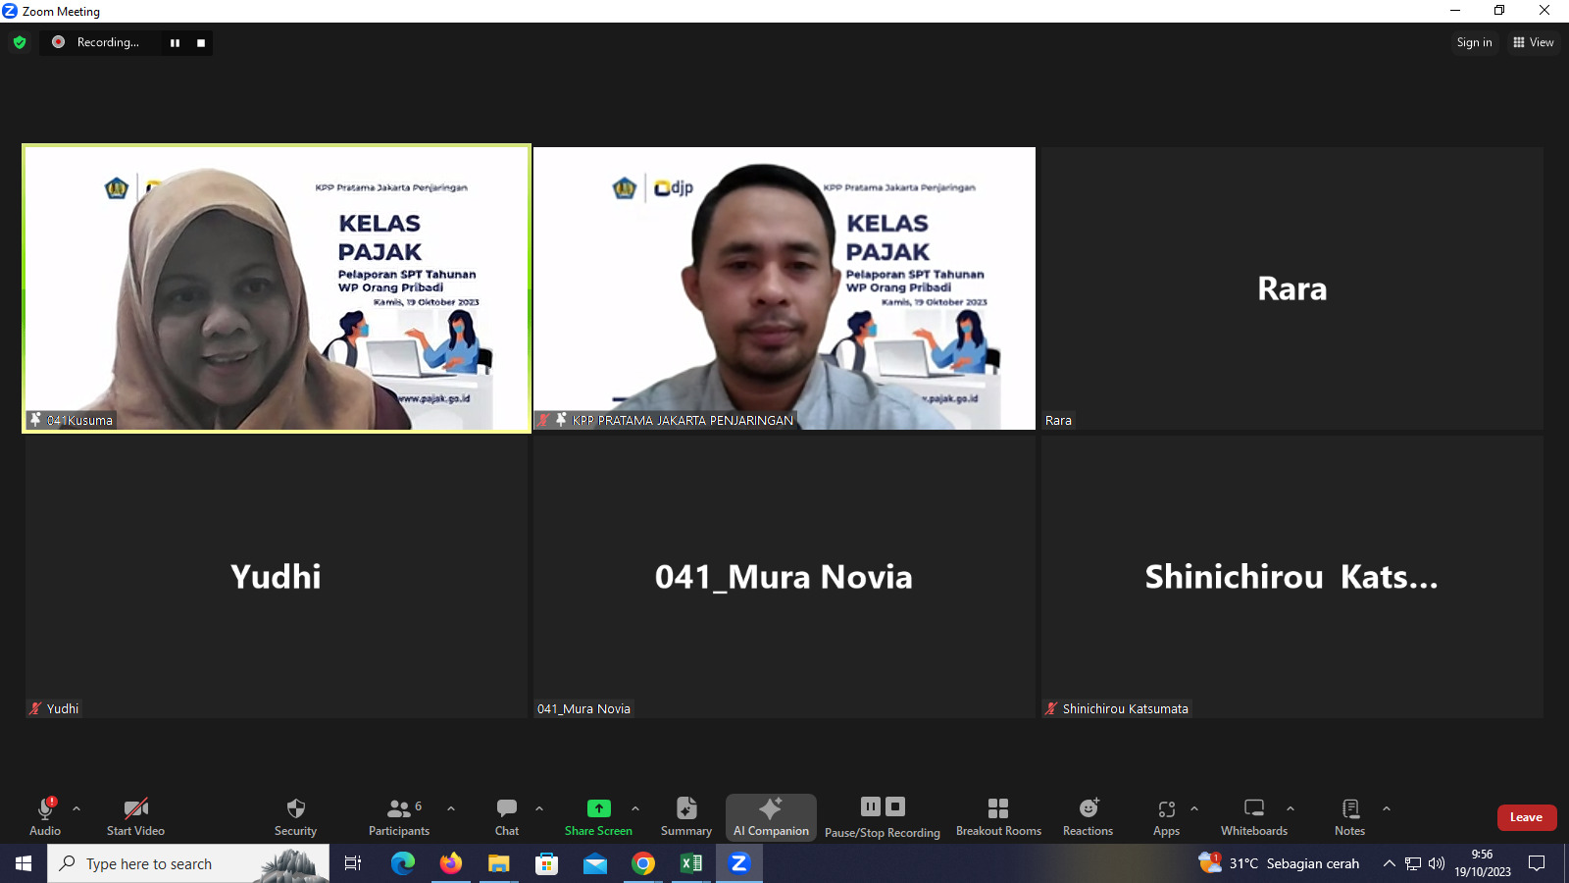The image size is (1569, 883).
Task: Open the AI Companion panel
Action: tap(771, 816)
